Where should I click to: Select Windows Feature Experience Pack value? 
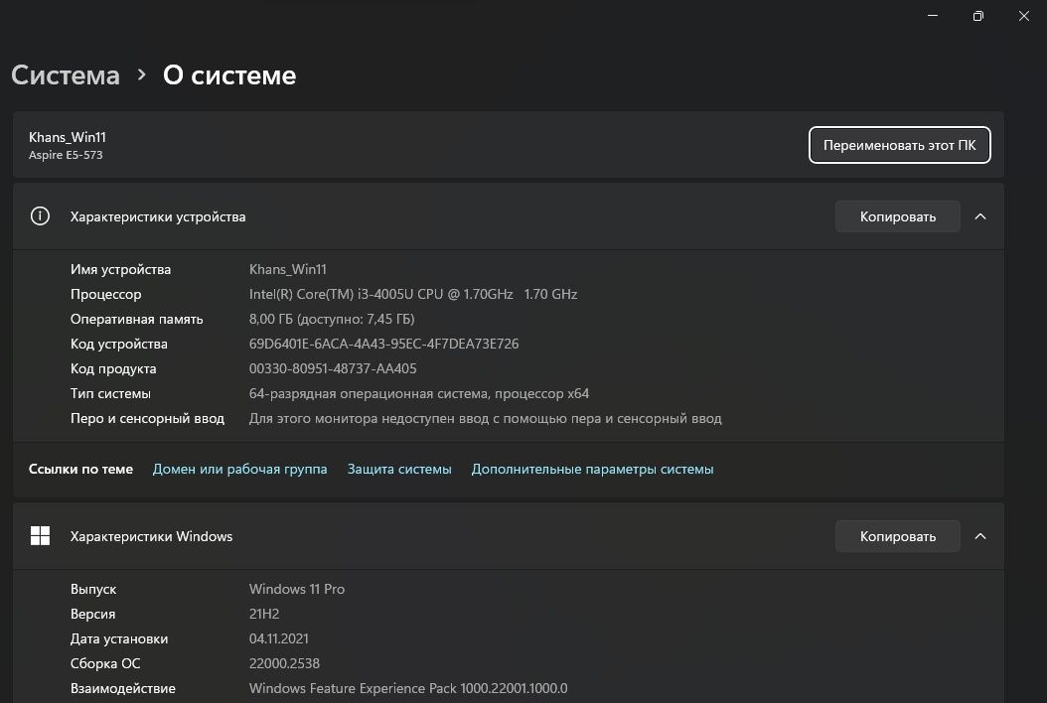pyautogui.click(x=408, y=688)
